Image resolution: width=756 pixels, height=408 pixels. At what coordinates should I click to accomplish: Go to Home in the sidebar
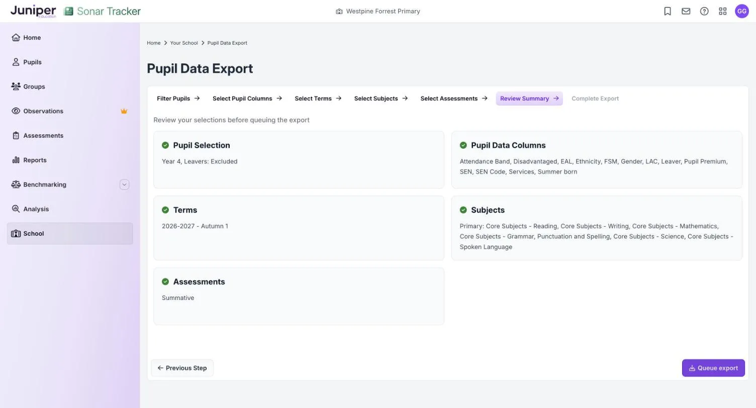coord(70,38)
